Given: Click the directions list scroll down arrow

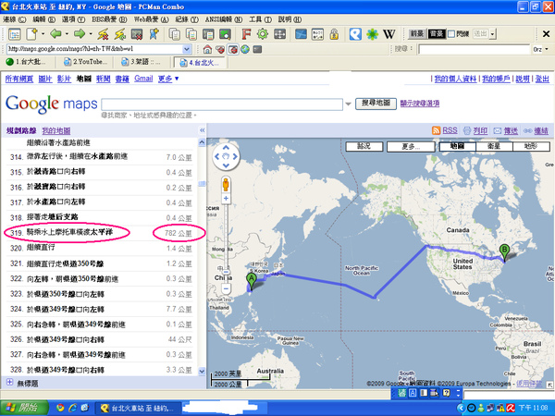Looking at the screenshot, I should coord(202,372).
